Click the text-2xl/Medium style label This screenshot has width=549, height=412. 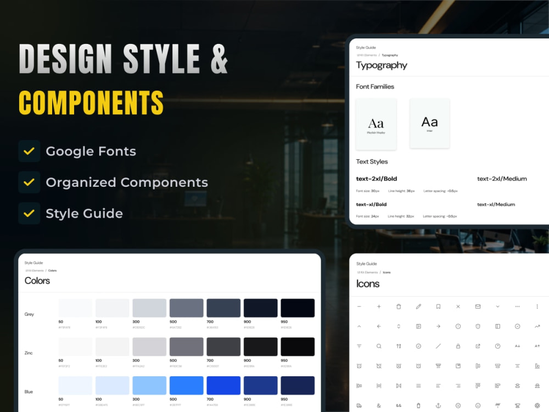pos(502,179)
